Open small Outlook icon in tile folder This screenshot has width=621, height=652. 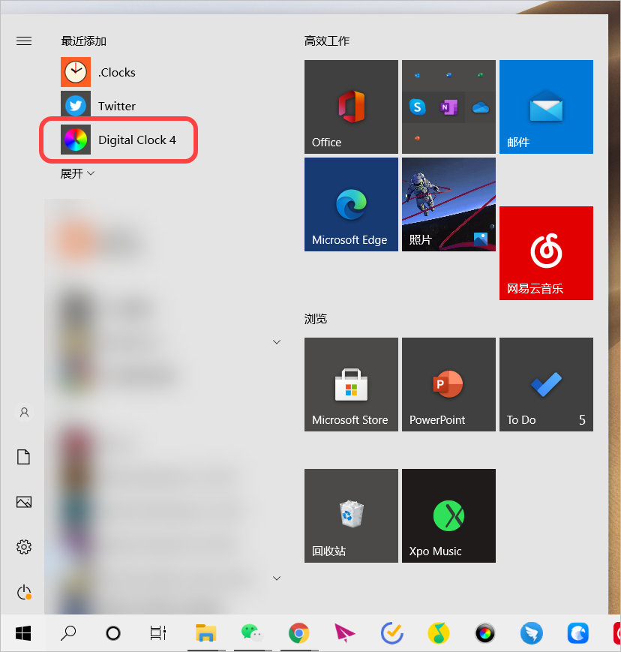pos(417,75)
